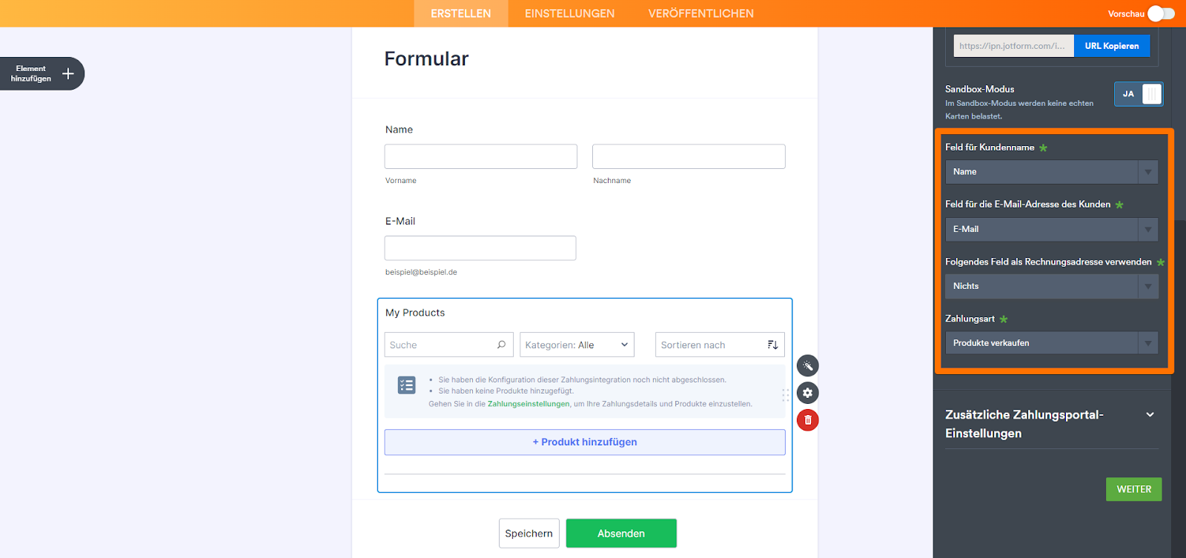
Task: Switch to the EINSTELLUNGEN tab
Action: [x=569, y=13]
